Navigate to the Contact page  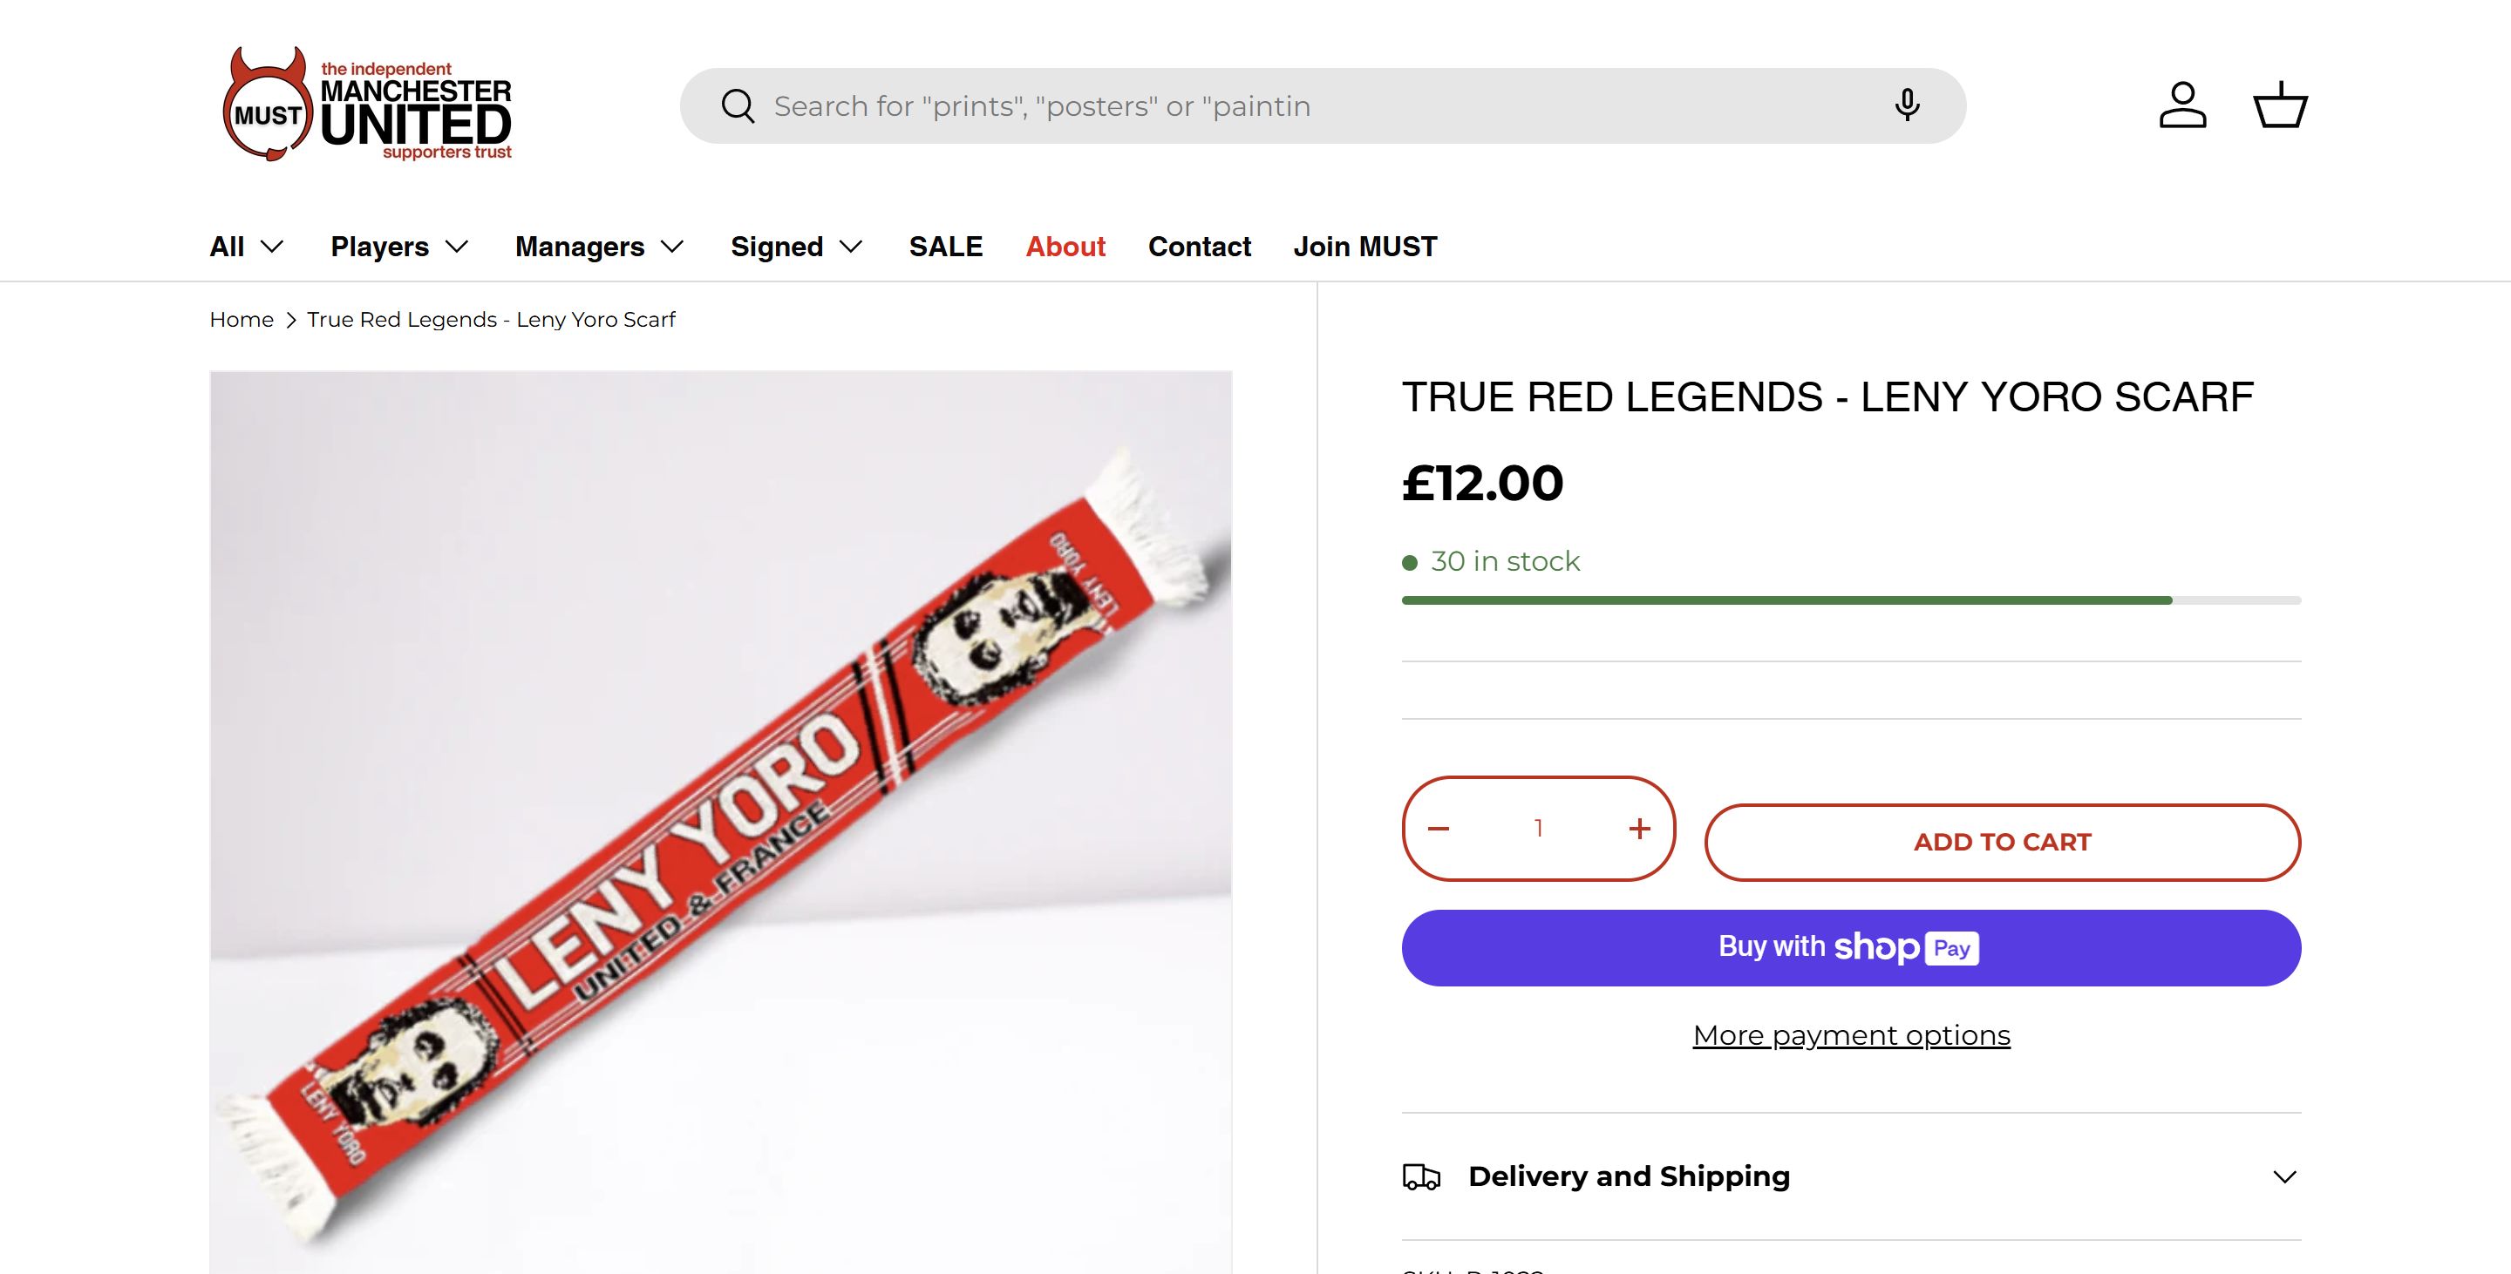click(1199, 247)
